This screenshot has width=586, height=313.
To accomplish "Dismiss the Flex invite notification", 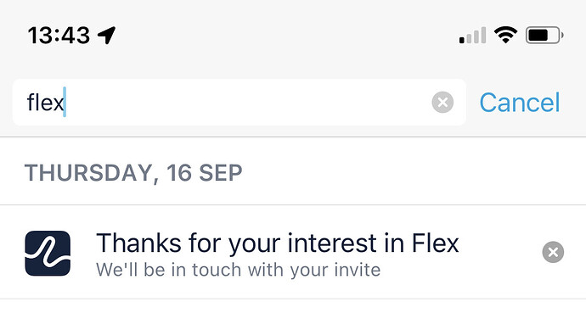I will (553, 252).
